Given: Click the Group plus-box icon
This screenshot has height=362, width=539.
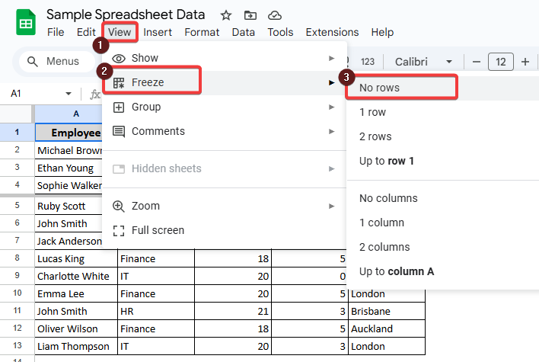Looking at the screenshot, I should click(x=119, y=107).
